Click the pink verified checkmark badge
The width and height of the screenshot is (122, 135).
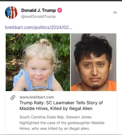pyautogui.click(x=60, y=10)
